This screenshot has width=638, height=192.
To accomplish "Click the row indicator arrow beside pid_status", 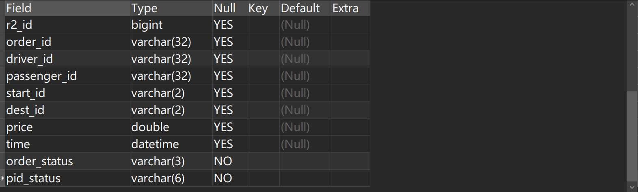I will [x=2, y=178].
